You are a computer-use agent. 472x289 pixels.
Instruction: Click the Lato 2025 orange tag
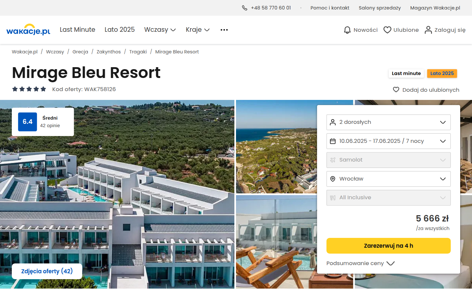click(x=442, y=73)
